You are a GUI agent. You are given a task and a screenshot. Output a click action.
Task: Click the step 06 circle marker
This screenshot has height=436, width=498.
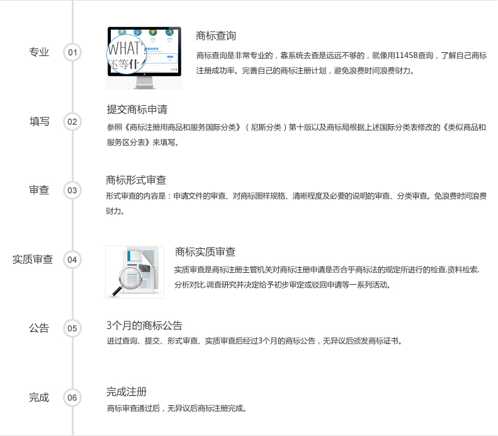[72, 398]
